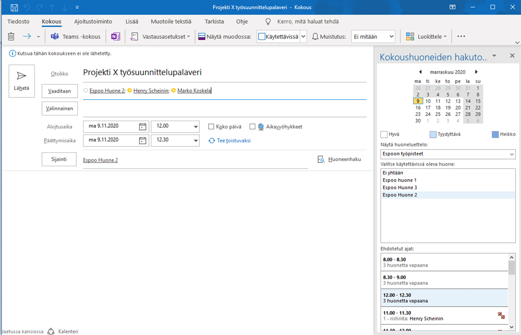This screenshot has height=335, width=521.
Task: Click the Huoneenhaku room finder icon
Action: 321,159
